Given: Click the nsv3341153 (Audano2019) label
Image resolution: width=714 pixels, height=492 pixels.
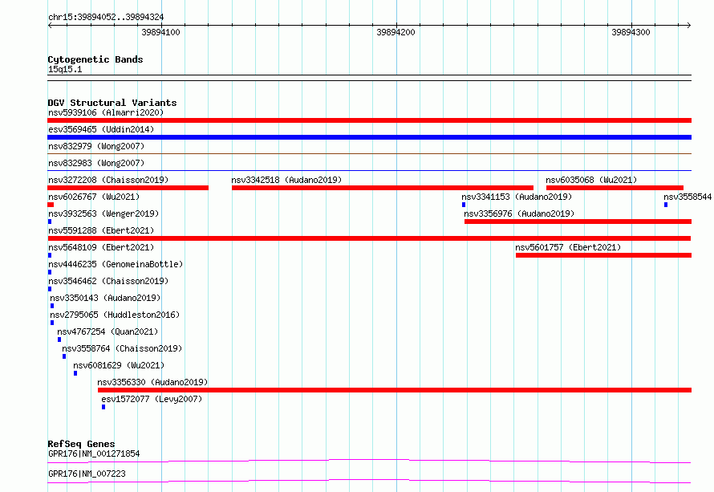Looking at the screenshot, I should [517, 197].
